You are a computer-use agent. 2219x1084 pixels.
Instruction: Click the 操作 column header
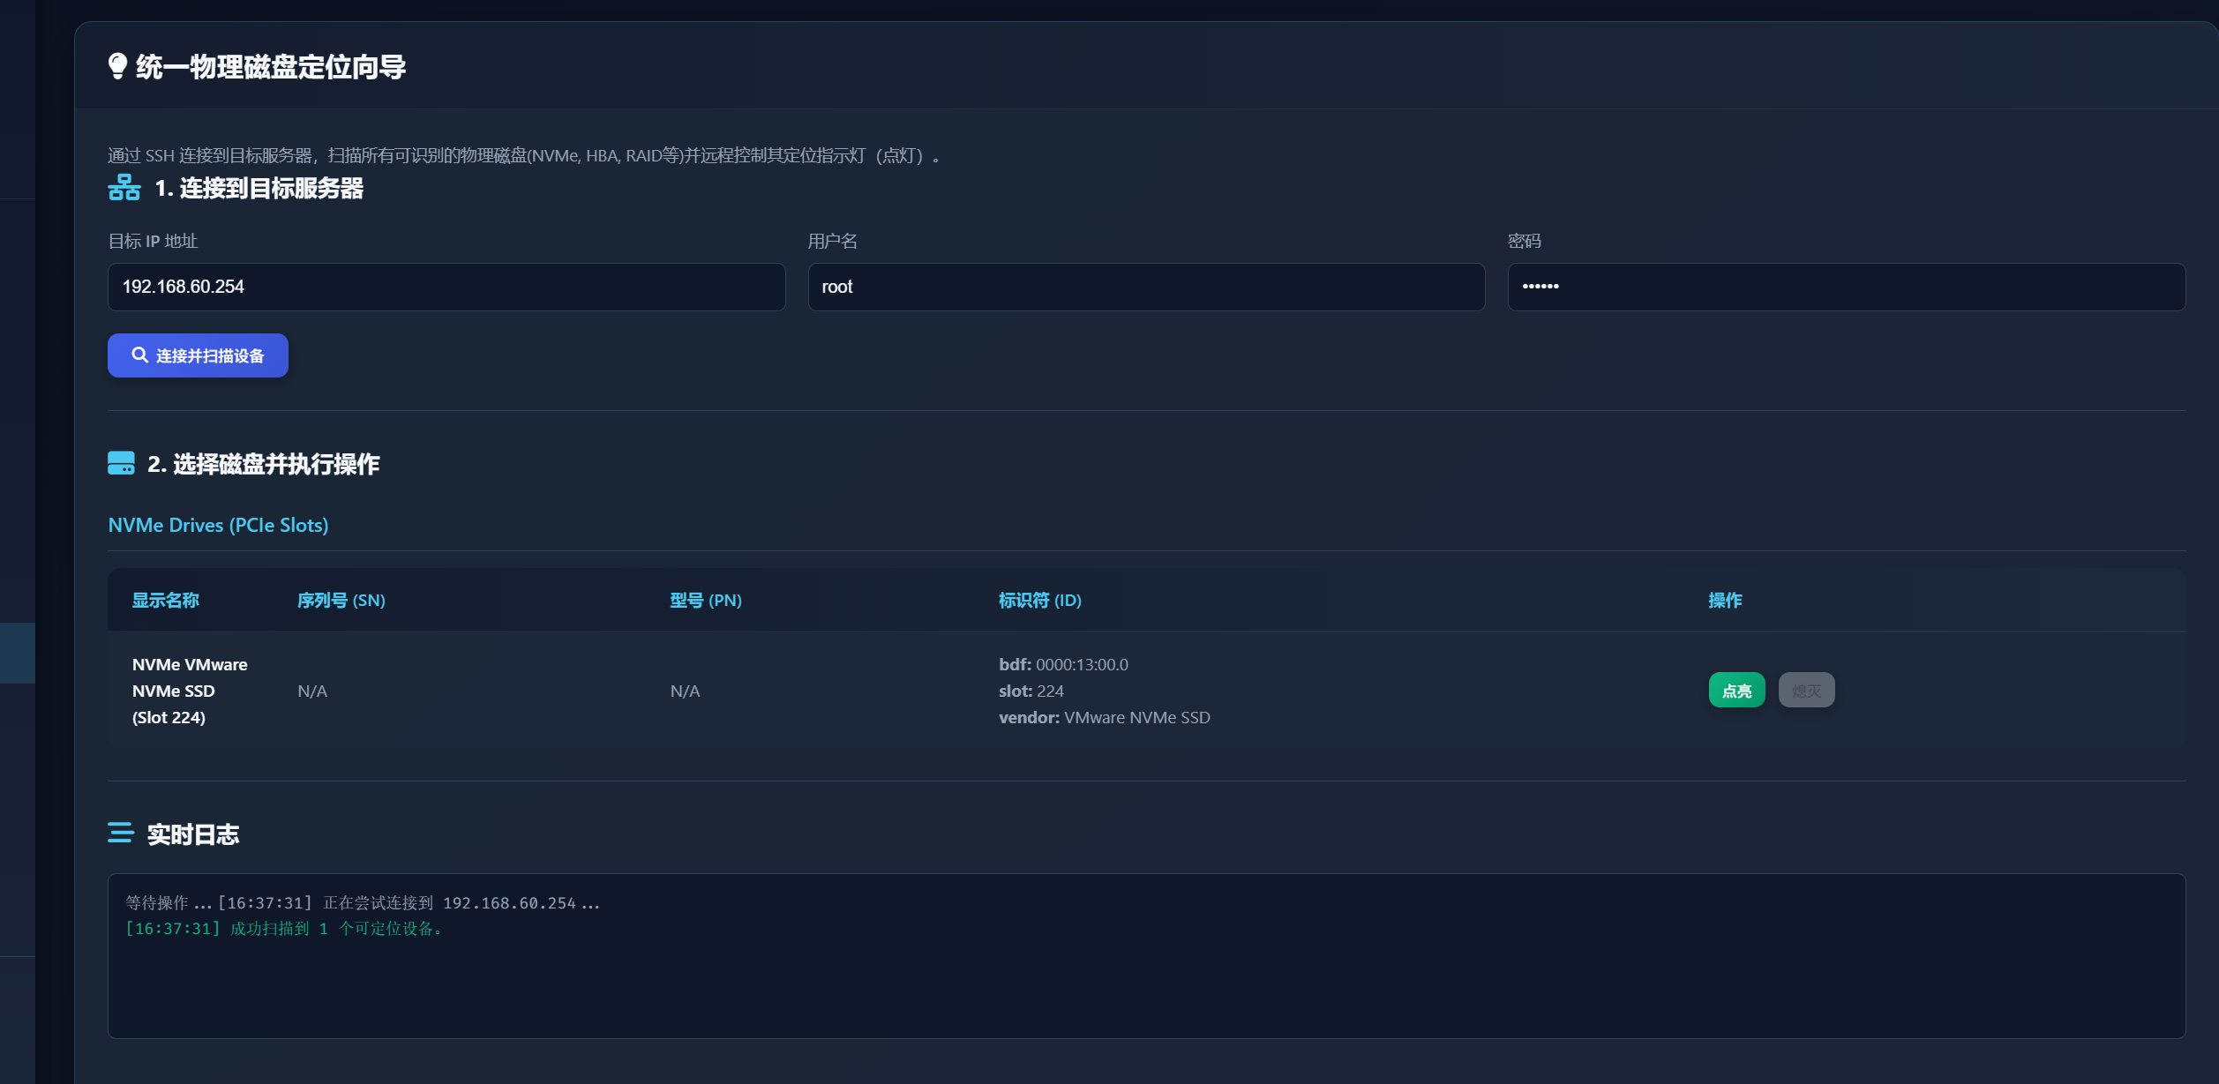[1724, 601]
